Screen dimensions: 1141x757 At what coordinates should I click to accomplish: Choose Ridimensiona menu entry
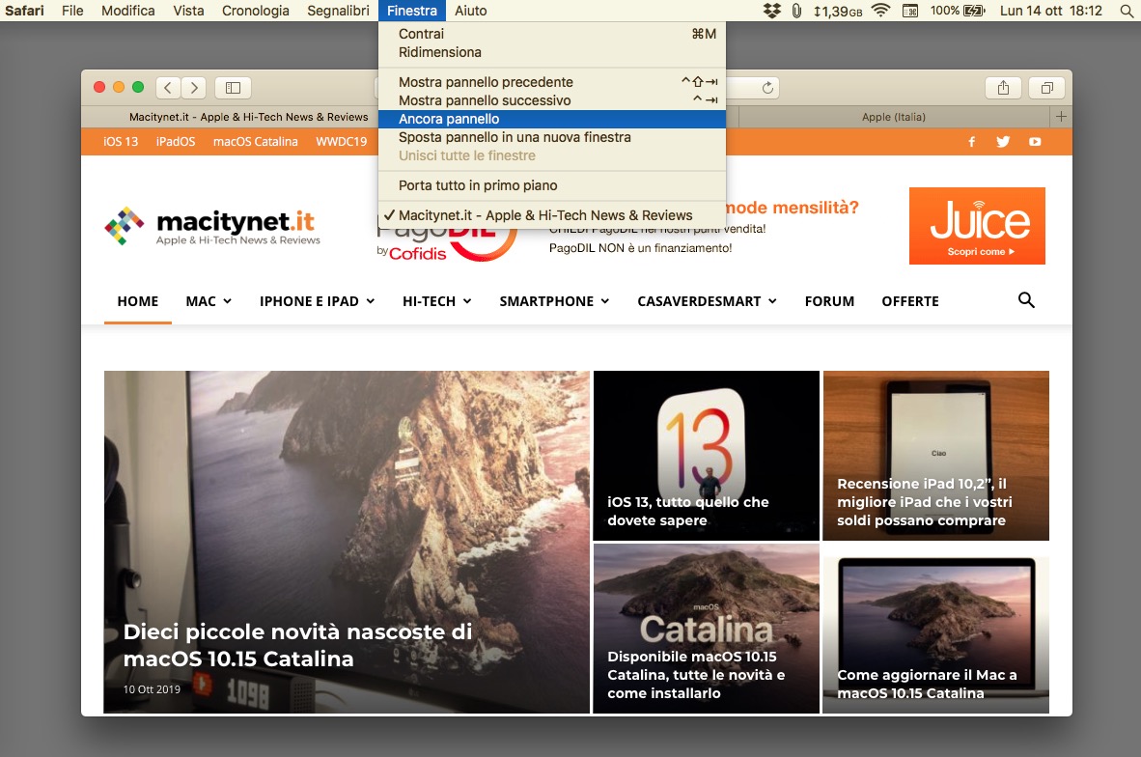[551, 52]
